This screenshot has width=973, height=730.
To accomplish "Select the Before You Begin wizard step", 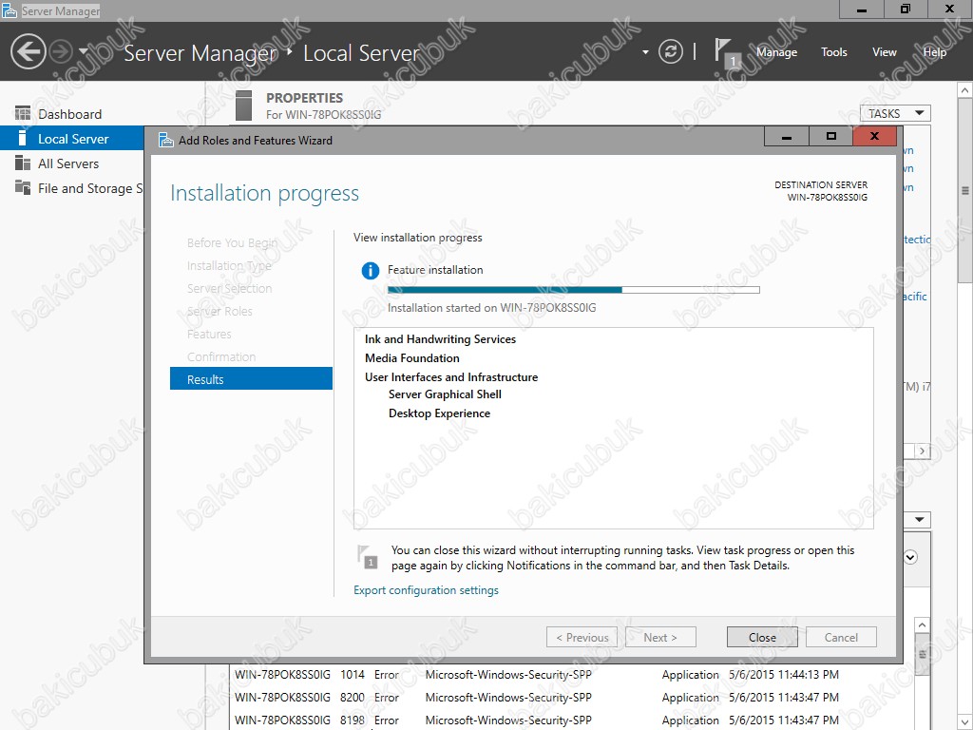I will [232, 242].
